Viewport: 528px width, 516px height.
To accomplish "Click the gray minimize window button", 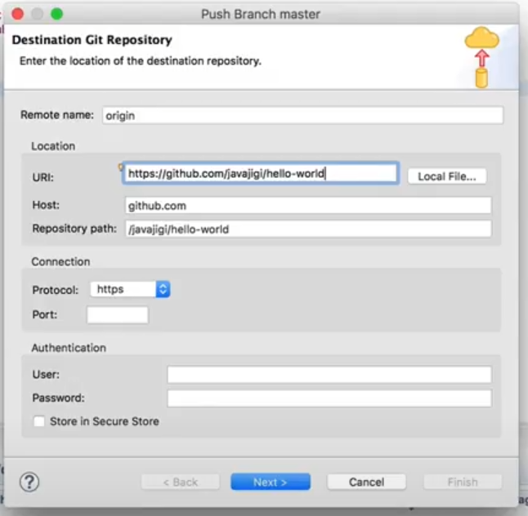I will 37,14.
